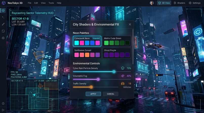The image size is (204, 113).
Task: Click the orange scan marker on building
Action: coord(38,56)
